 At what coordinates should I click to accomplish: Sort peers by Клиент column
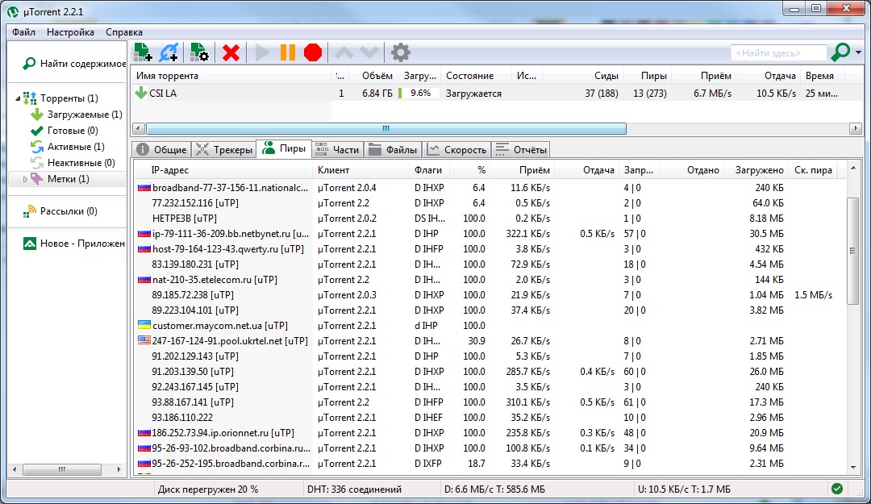361,170
